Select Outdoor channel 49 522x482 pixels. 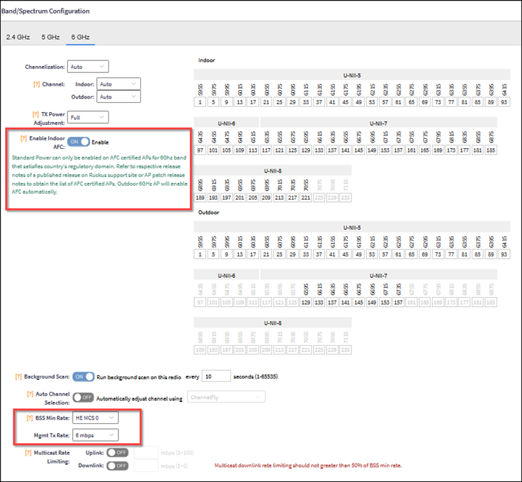tap(358, 254)
